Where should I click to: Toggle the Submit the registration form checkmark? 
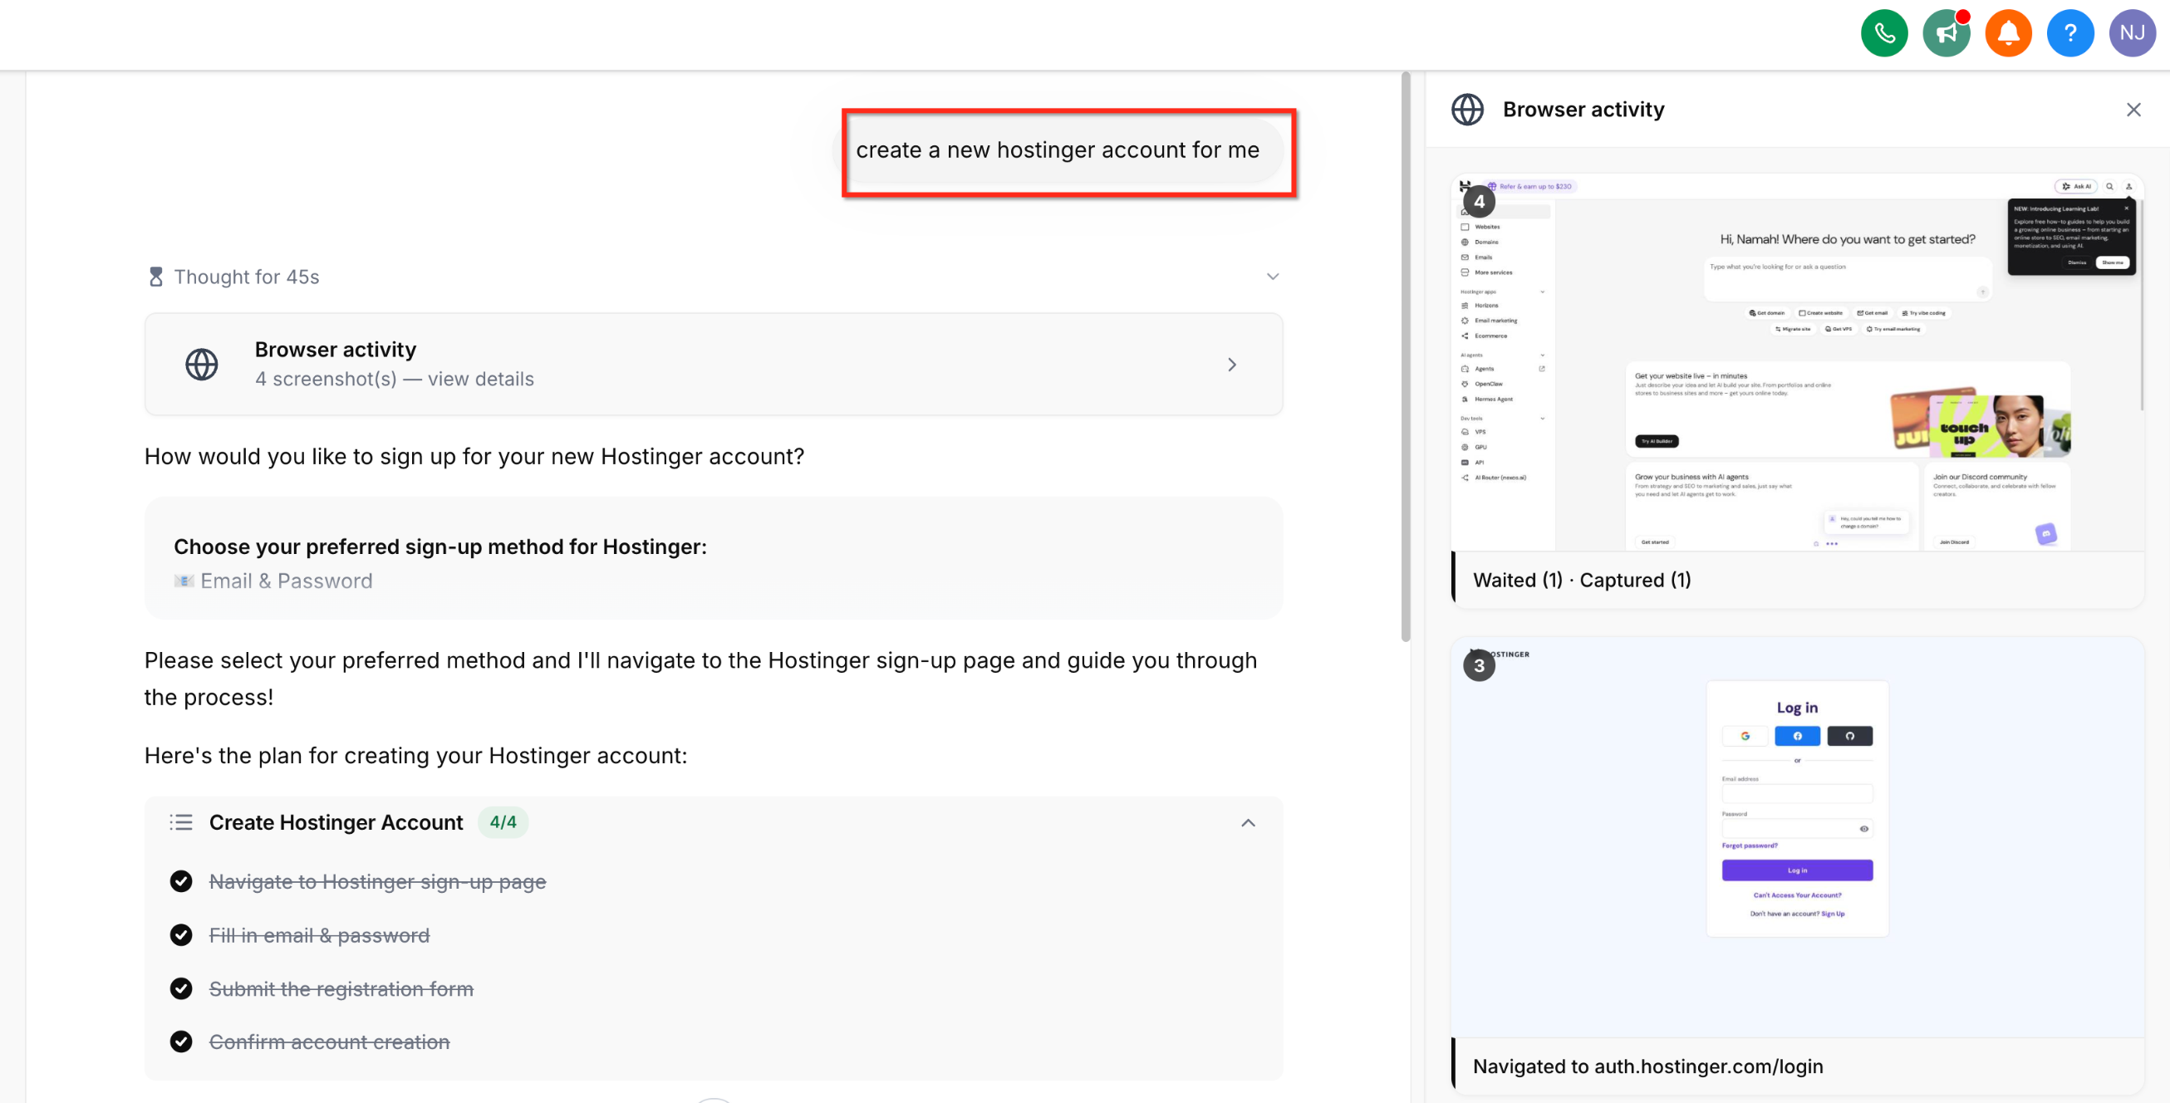(181, 988)
